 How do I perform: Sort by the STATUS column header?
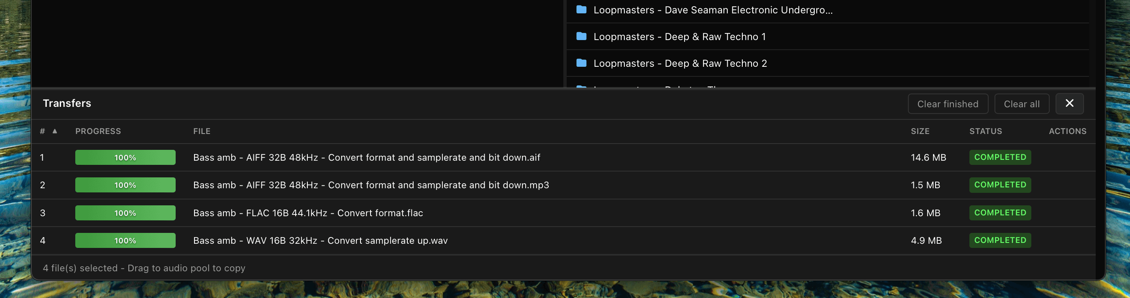[x=986, y=131]
